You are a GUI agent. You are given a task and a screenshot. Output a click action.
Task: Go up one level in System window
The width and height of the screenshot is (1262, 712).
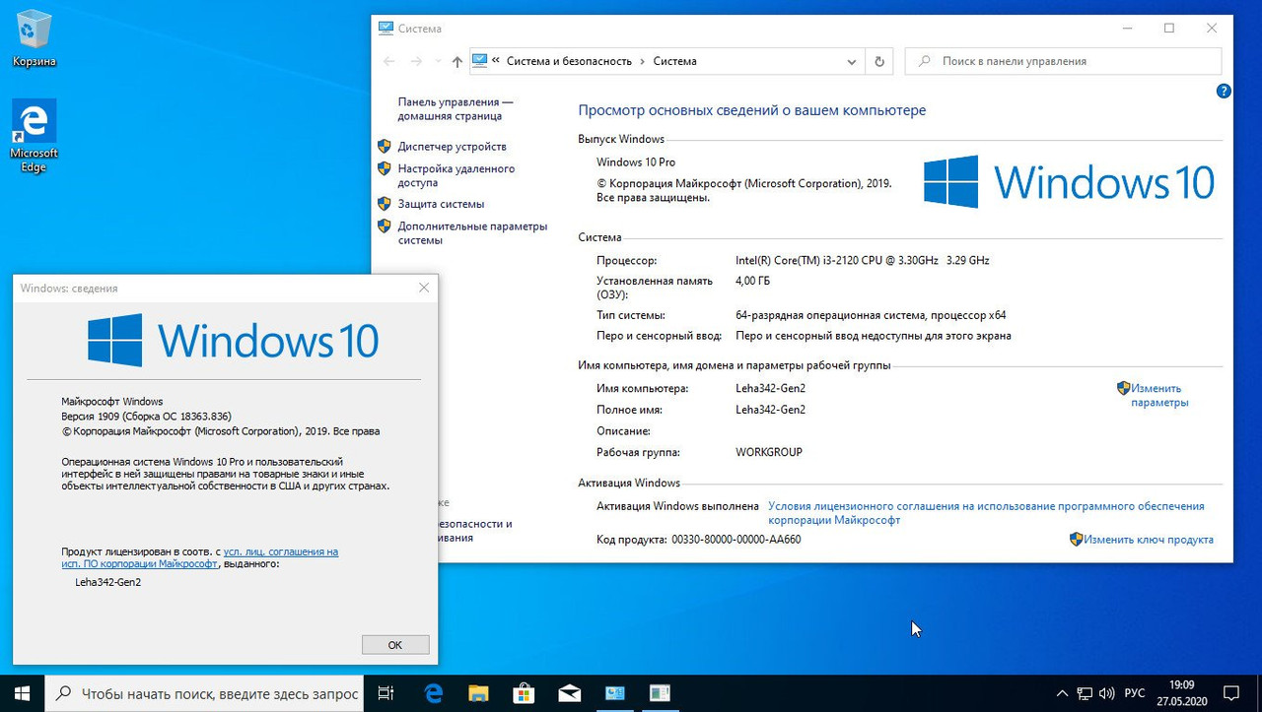point(456,61)
